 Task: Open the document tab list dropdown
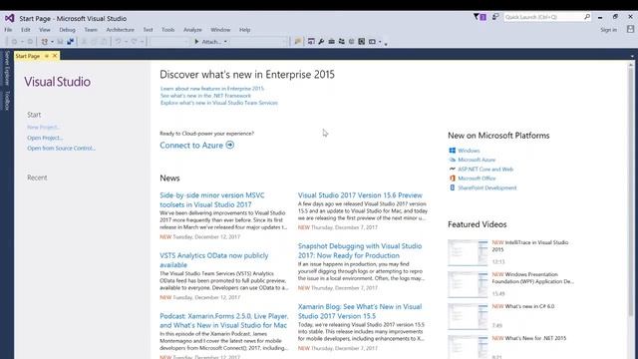pyautogui.click(x=632, y=56)
